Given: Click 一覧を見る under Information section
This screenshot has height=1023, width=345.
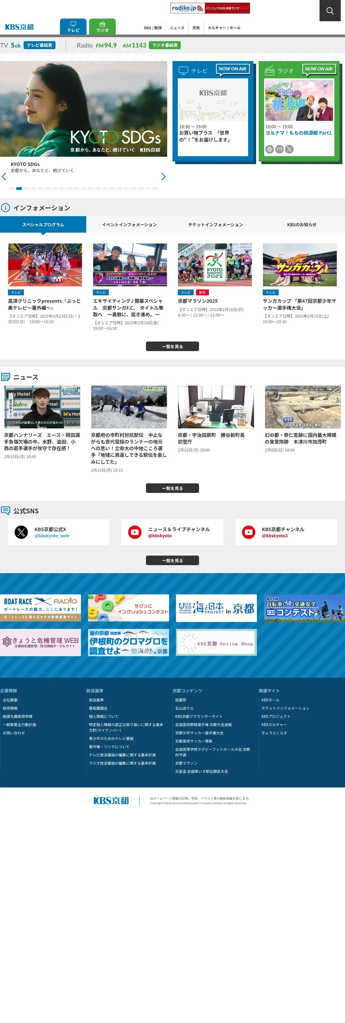Looking at the screenshot, I should (172, 346).
